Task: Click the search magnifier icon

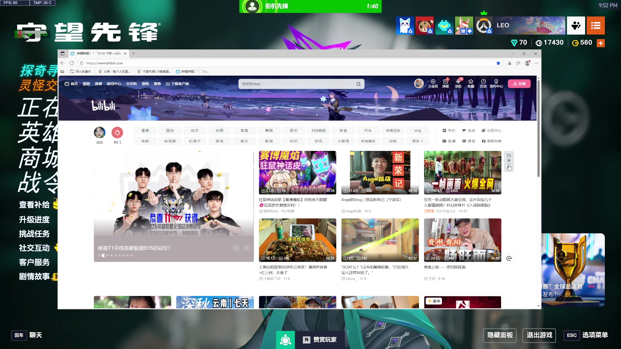Action: pyautogui.click(x=358, y=84)
